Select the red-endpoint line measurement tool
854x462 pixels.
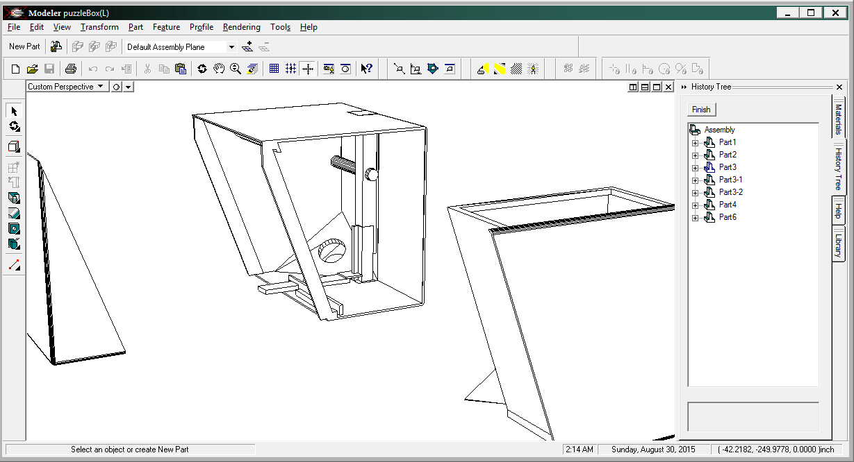tap(14, 265)
